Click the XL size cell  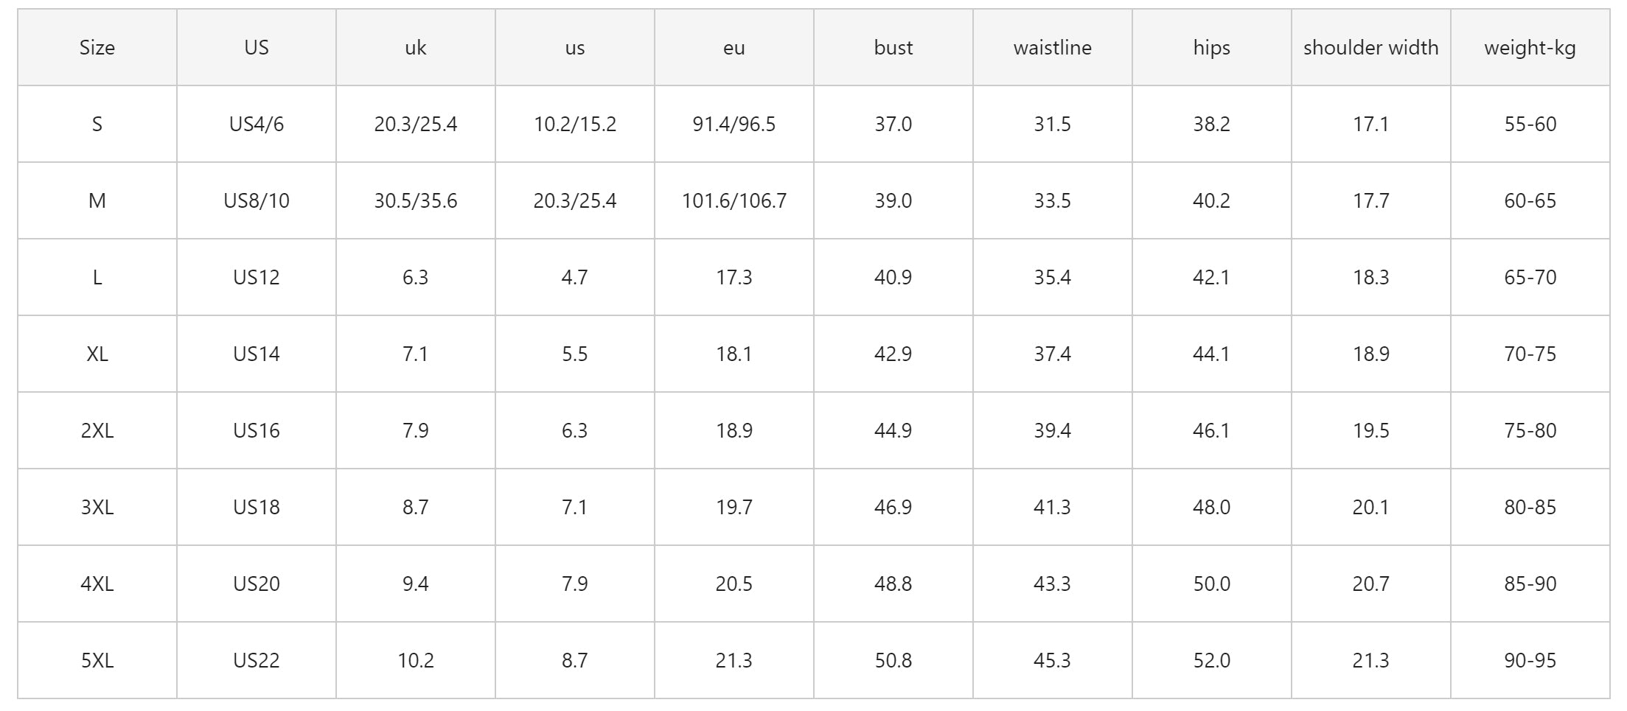point(97,354)
